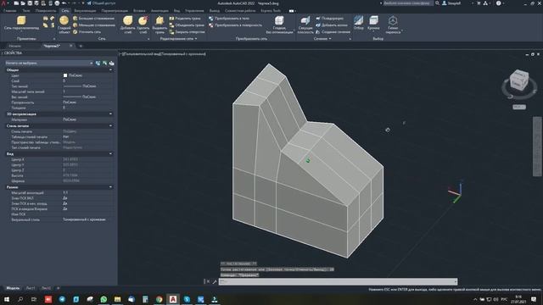
Task: Click the ViewCube in the viewport
Action: [x=519, y=80]
